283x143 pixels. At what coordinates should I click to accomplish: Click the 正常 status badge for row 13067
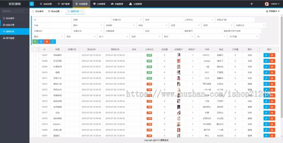(x=149, y=55)
